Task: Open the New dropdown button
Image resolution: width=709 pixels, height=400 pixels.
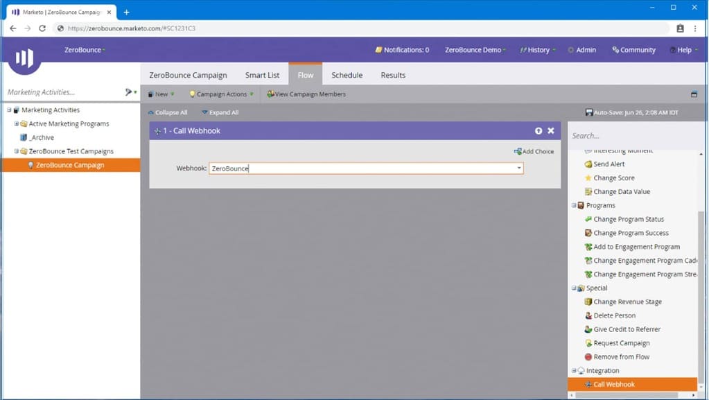Action: (x=161, y=94)
